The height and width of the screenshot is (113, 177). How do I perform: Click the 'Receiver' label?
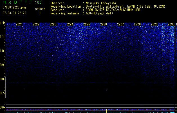57,10
